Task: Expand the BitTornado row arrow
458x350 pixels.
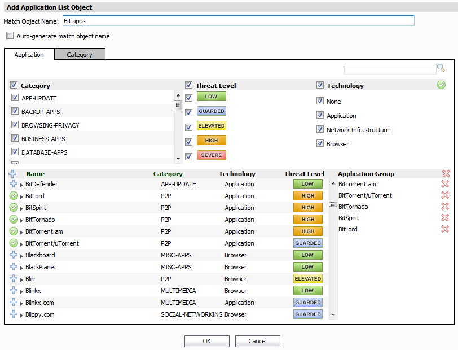Action: click(x=21, y=220)
